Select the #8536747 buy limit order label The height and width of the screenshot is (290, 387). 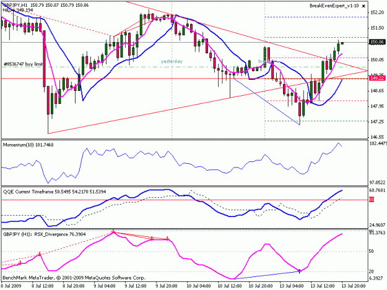[x=23, y=64]
